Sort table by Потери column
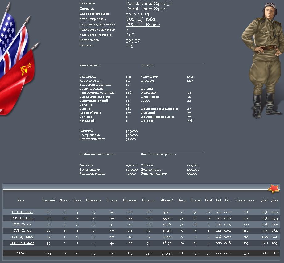The image size is (284, 263). [x=112, y=200]
